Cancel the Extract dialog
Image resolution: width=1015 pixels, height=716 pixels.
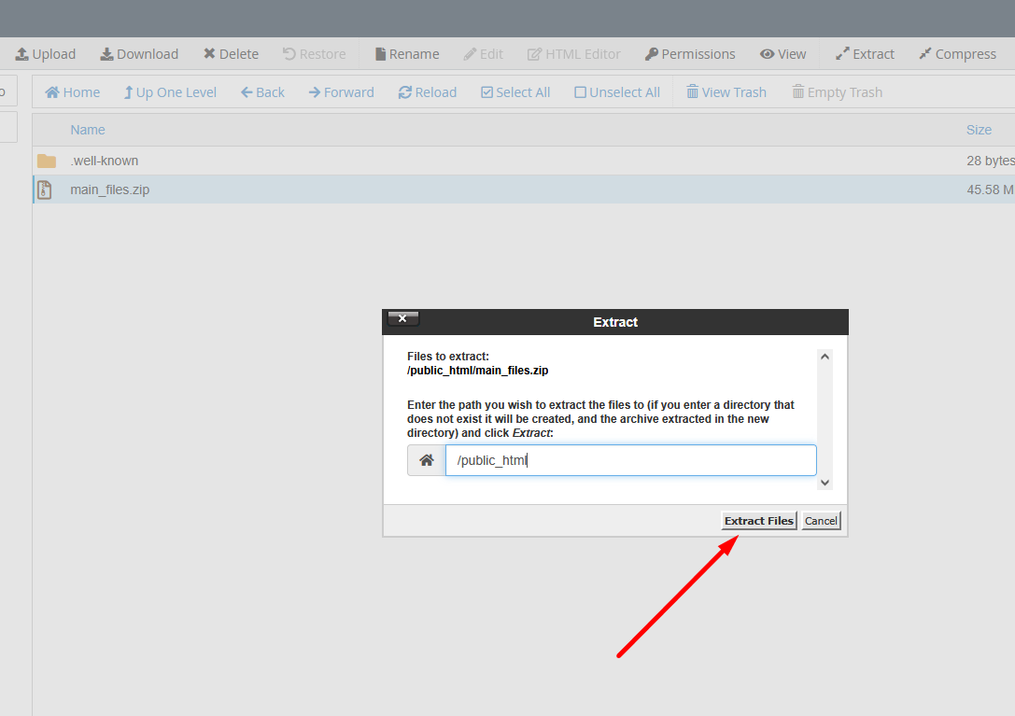[821, 521]
